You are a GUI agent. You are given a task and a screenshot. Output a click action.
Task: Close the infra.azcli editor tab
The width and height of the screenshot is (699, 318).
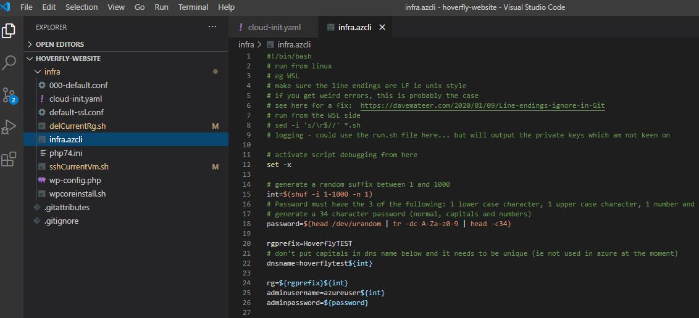click(382, 27)
